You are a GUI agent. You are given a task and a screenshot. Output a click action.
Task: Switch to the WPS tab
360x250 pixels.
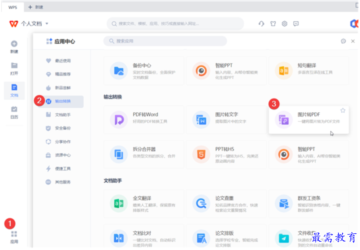[x=13, y=7]
